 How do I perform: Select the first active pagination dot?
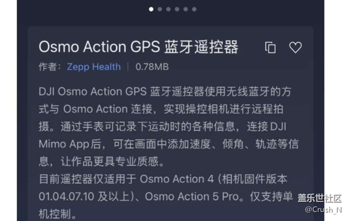[x=152, y=9]
